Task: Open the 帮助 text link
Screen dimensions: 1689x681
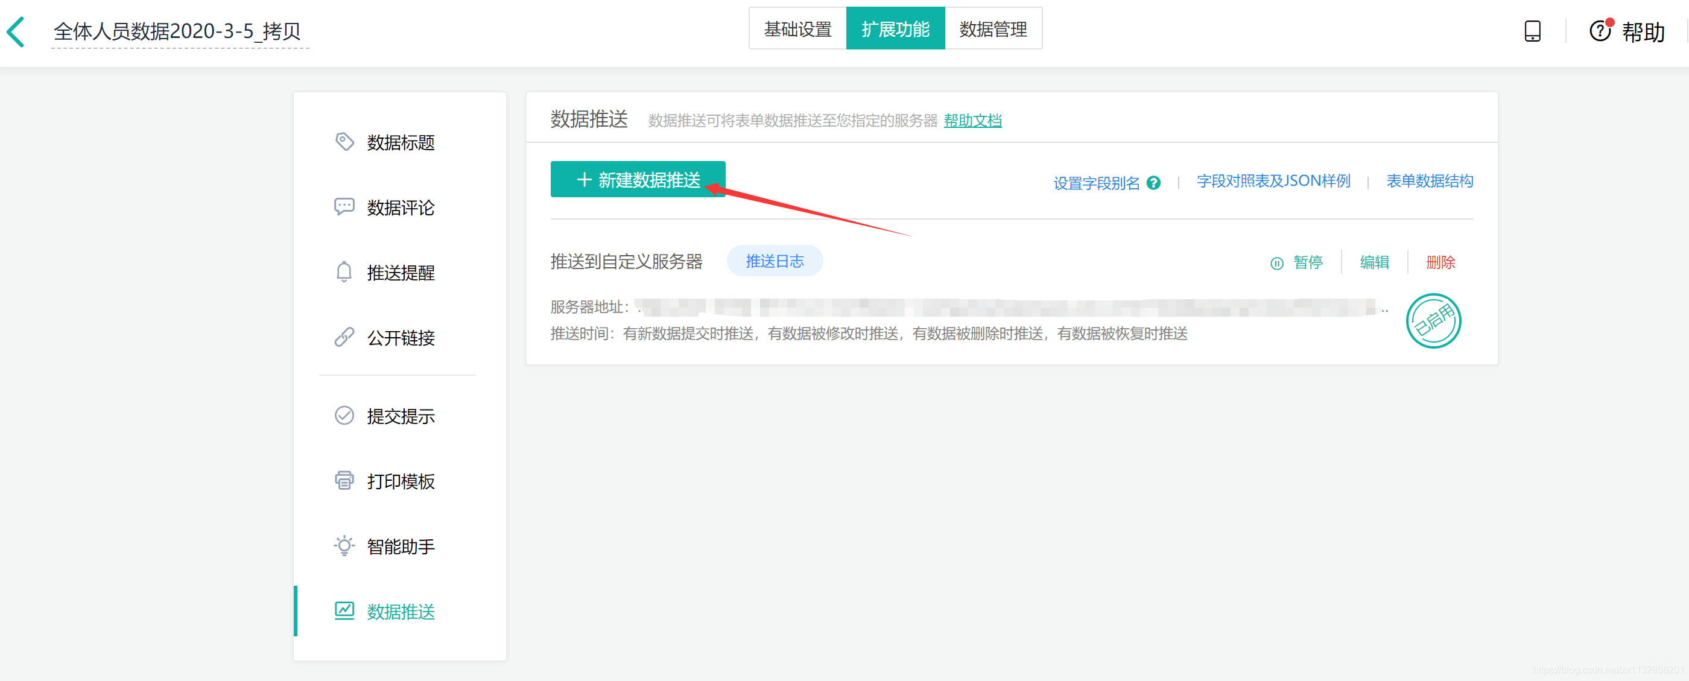Action: tap(1643, 31)
